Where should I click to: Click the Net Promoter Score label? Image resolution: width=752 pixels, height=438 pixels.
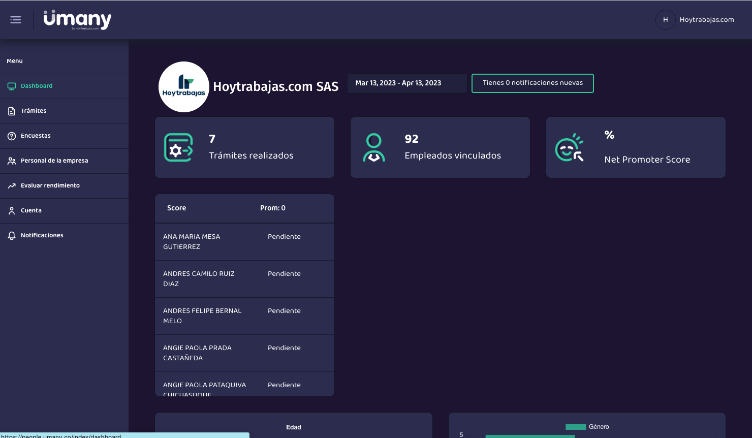[647, 160]
